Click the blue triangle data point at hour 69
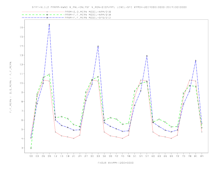The width and height of the screenshot is (220, 170). pyautogui.click(x=171, y=132)
